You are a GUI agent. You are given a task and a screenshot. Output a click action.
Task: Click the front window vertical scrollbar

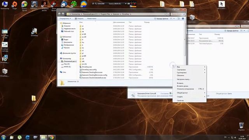point(185,40)
